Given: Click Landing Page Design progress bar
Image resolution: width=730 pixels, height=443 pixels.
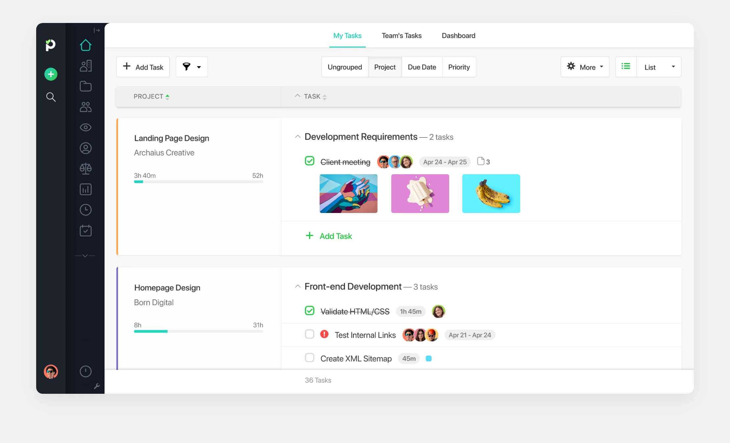Looking at the screenshot, I should point(198,181).
